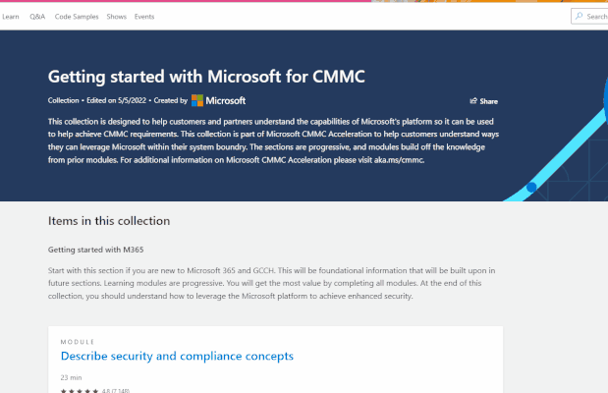Click the Microsoft creator name

(225, 101)
